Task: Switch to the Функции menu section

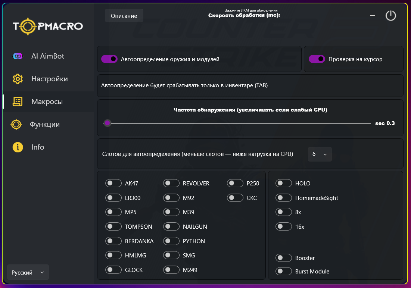Action: click(45, 124)
